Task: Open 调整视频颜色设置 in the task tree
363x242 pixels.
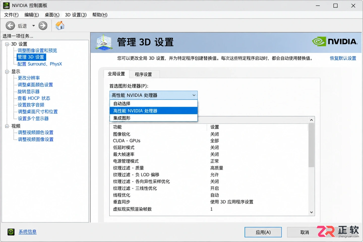Action: point(36,133)
